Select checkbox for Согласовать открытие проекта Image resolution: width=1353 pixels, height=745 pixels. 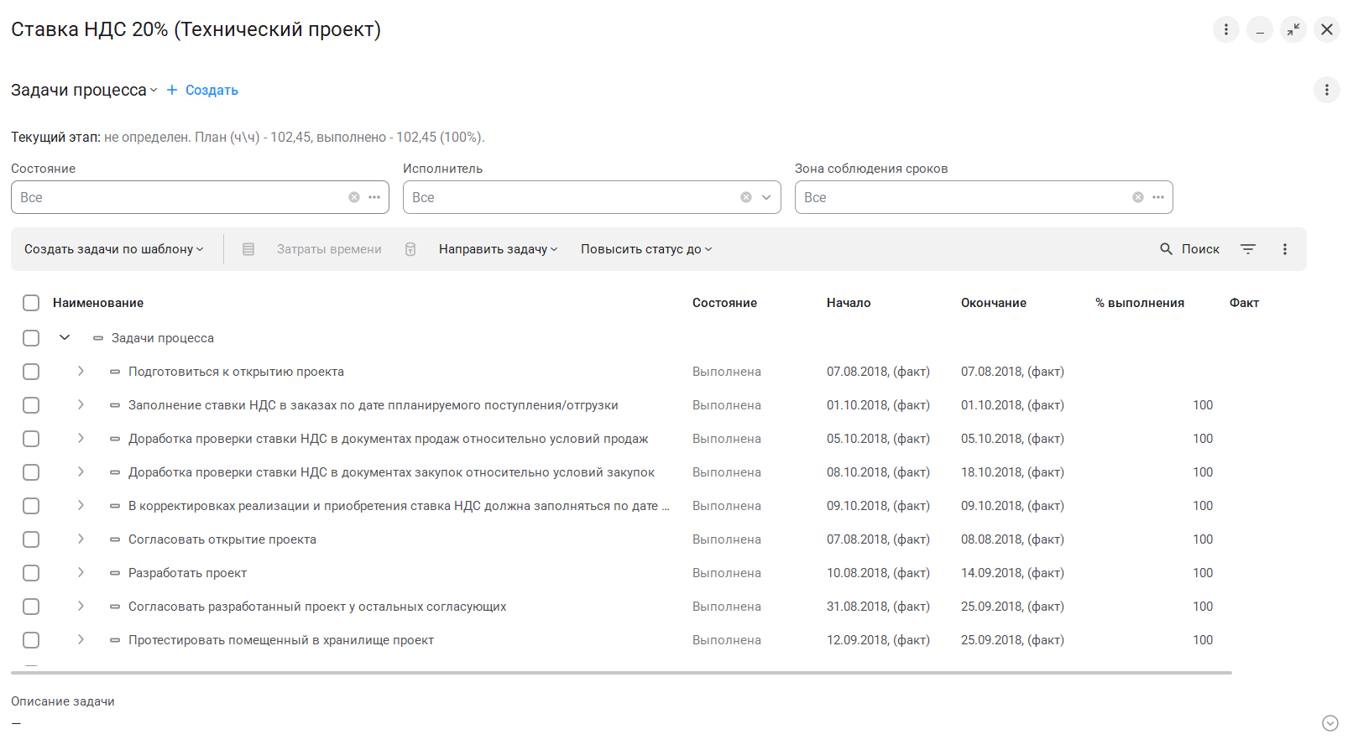click(31, 539)
